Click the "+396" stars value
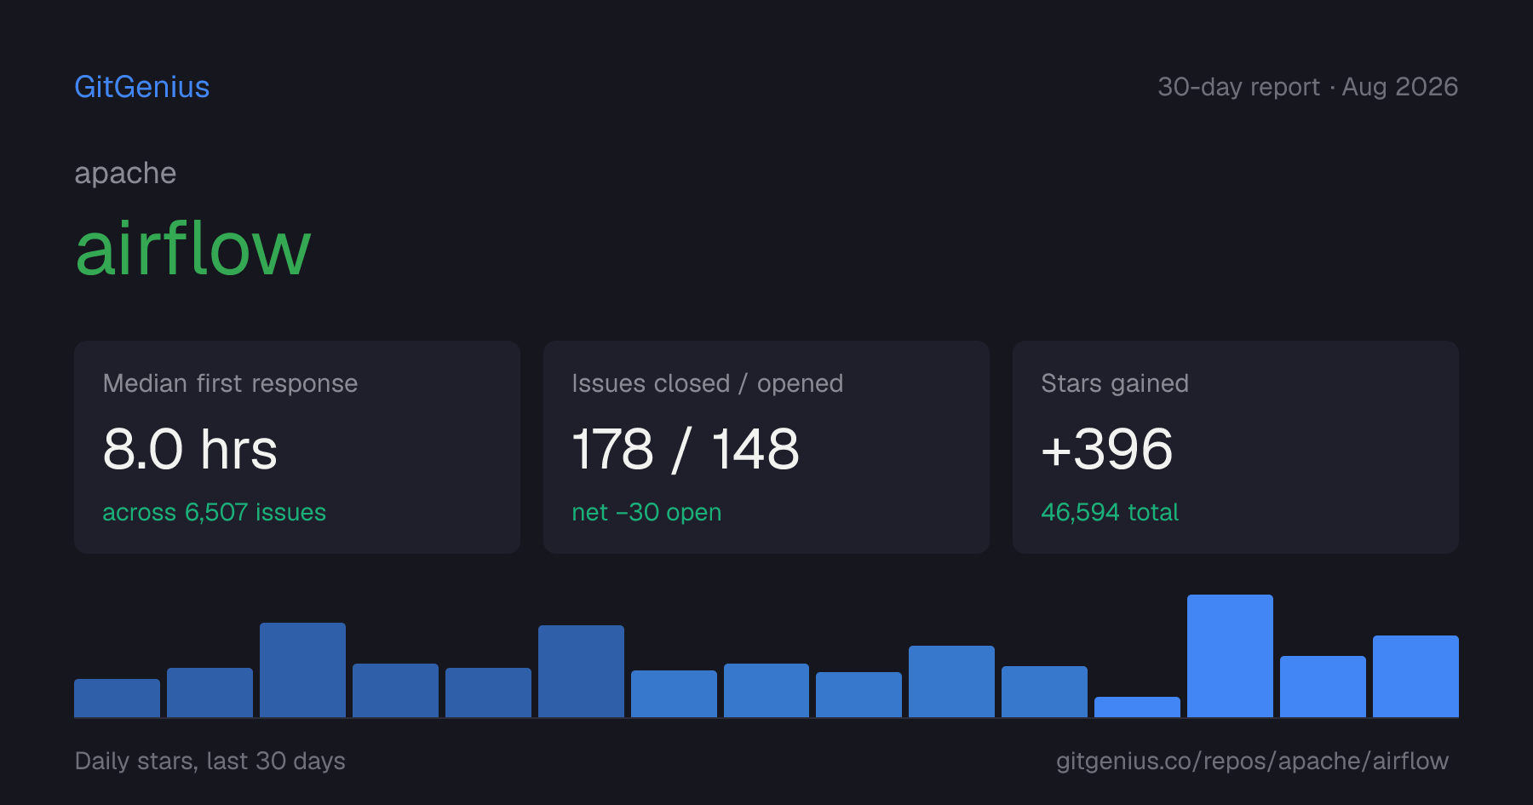The image size is (1533, 805). [1107, 449]
